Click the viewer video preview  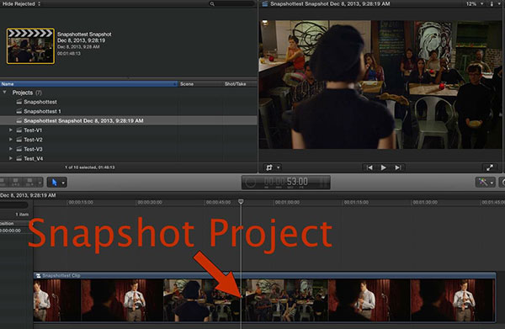pos(380,85)
